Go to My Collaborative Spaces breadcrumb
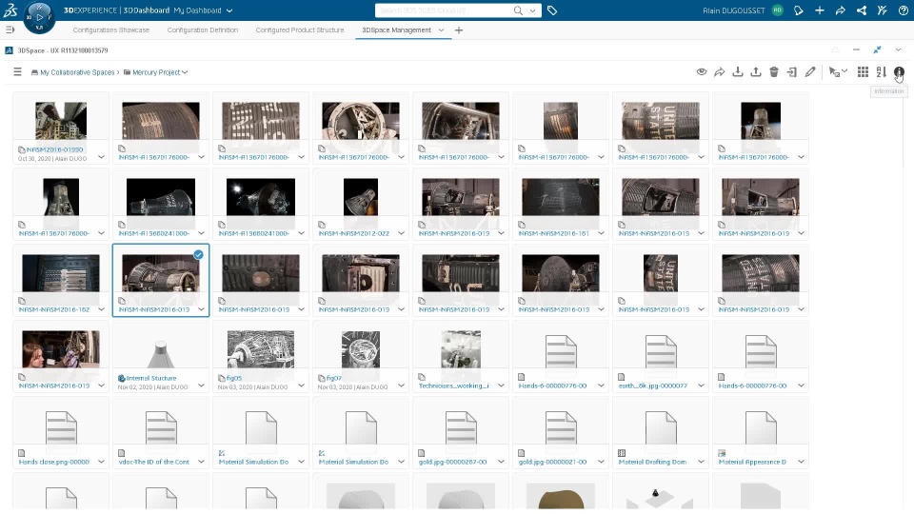Viewport: 914px width, 514px height. (x=76, y=72)
